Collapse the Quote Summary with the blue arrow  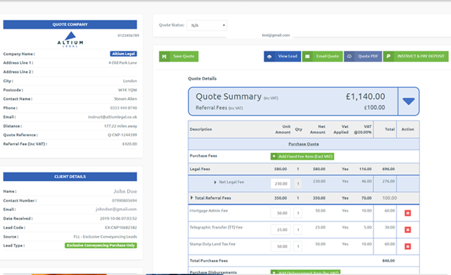click(408, 101)
